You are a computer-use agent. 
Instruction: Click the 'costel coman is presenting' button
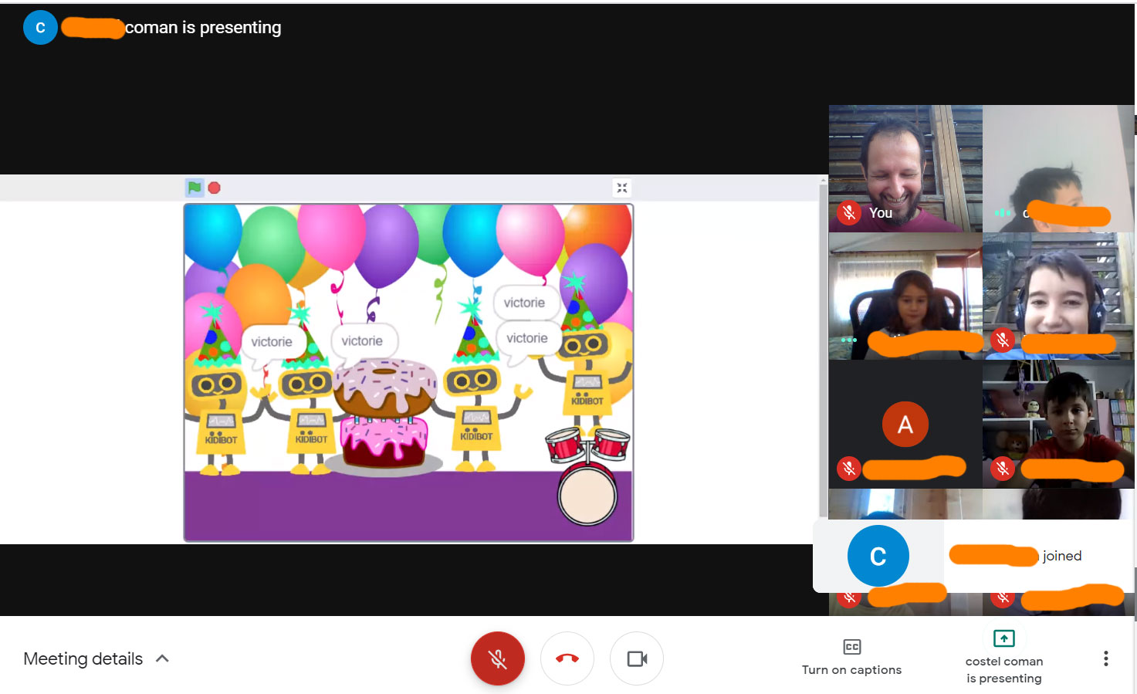point(1003,658)
